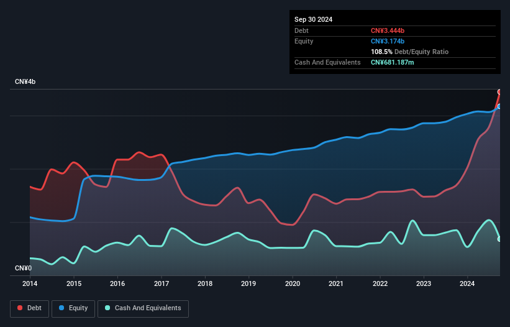Select the 2018 x-axis label

coord(205,283)
